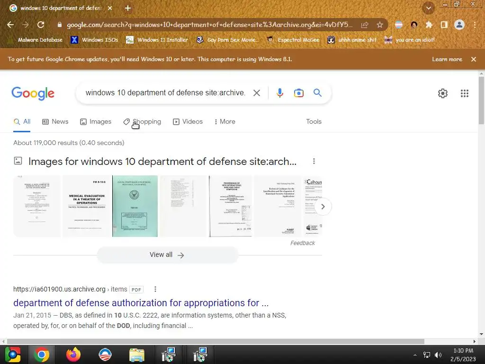This screenshot has width=485, height=364.
Task: Switch to the Videos results tab
Action: 188,122
